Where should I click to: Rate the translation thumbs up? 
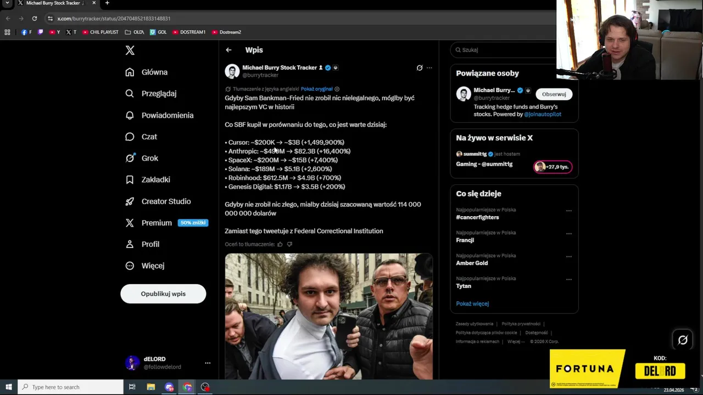tap(280, 244)
